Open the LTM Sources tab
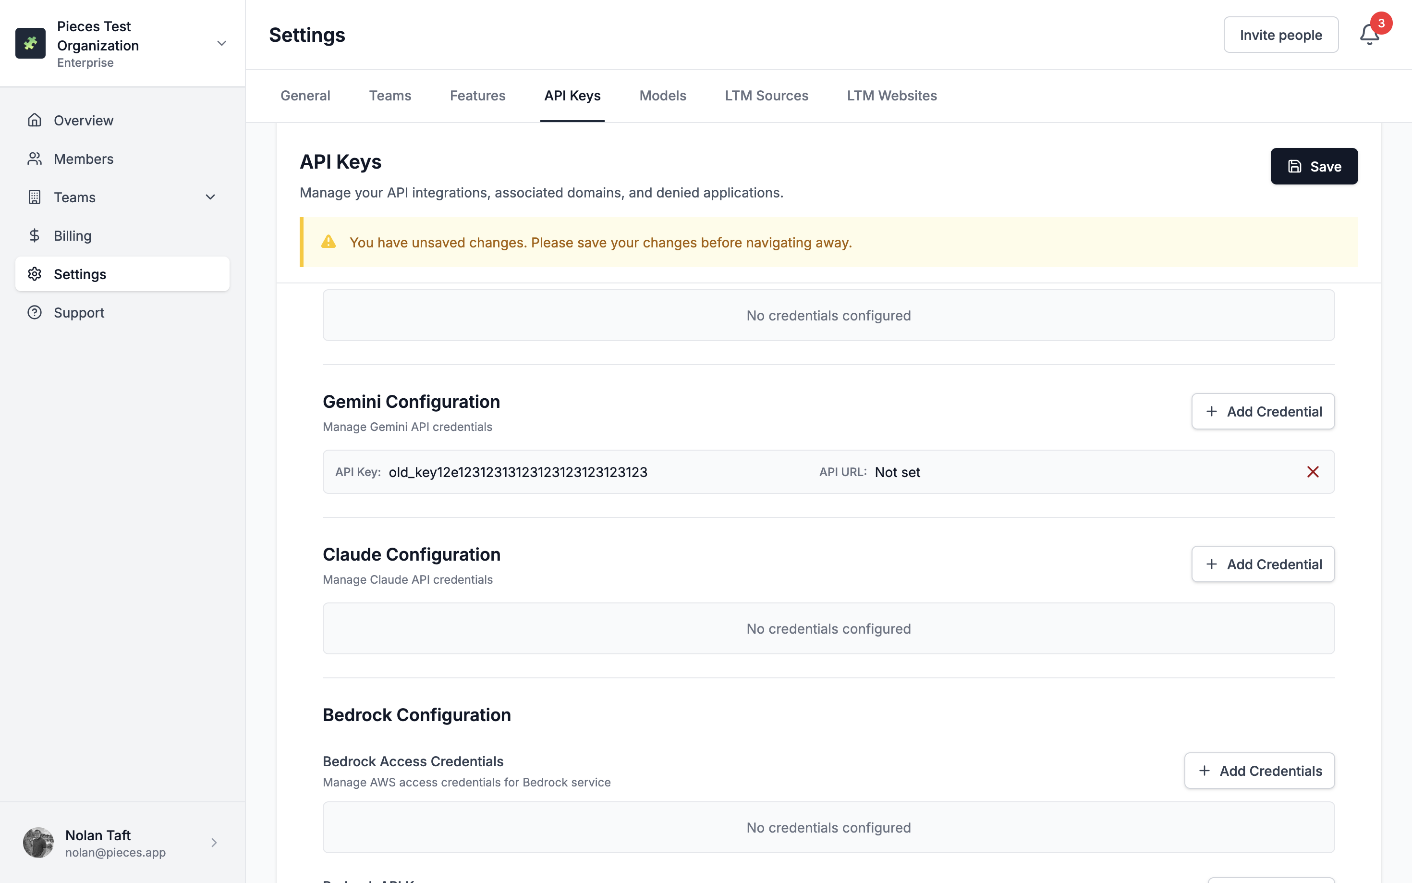1412x883 pixels. 766,96
